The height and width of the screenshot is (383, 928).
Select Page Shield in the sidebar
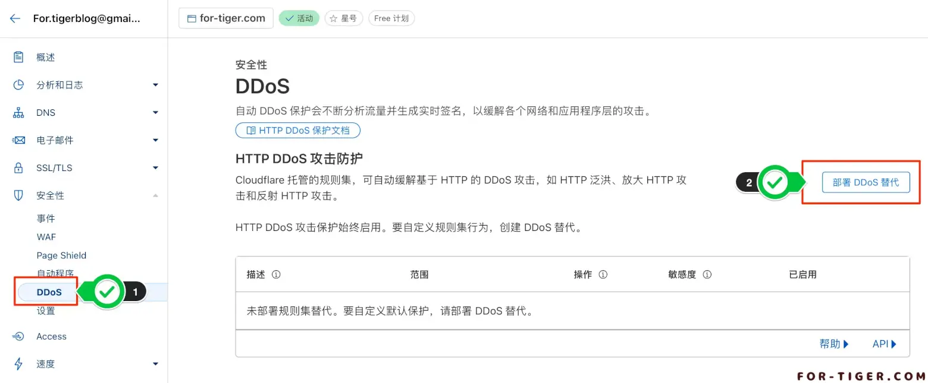click(61, 255)
